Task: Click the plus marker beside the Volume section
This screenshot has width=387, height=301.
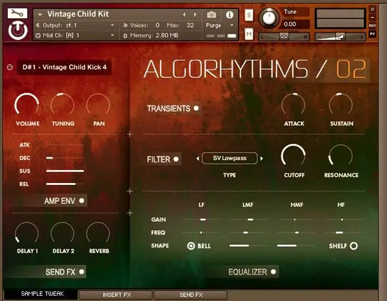Action: coord(130,134)
